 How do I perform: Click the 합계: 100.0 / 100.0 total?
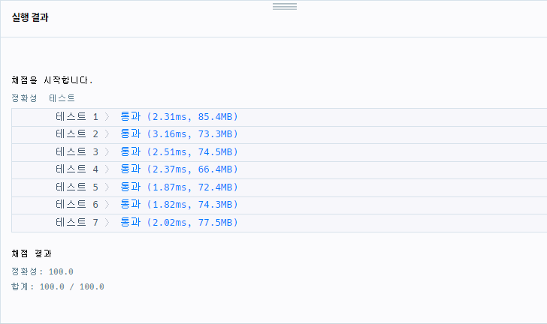[x=58, y=286]
